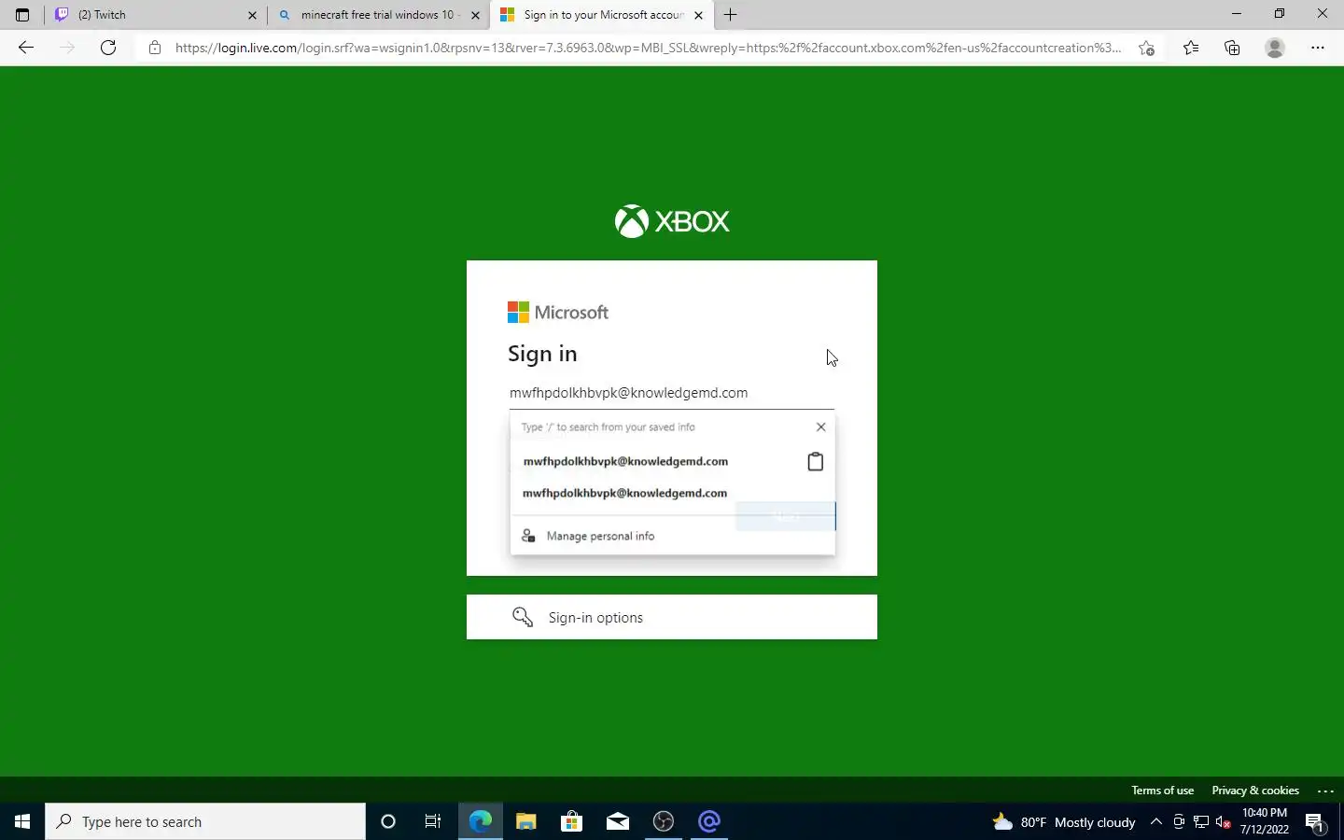Open browser Collections

tap(1232, 48)
